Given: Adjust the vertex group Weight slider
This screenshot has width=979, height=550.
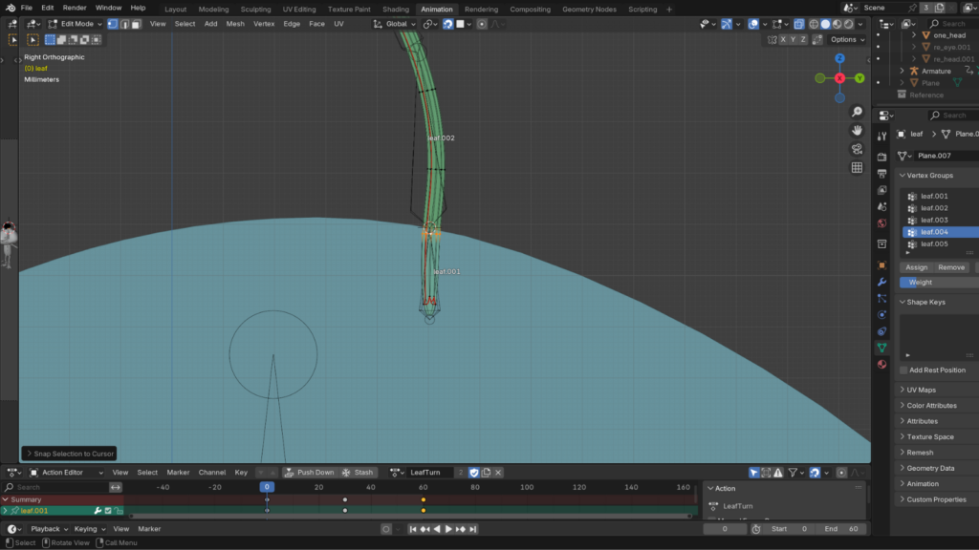Looking at the screenshot, I should (x=939, y=283).
